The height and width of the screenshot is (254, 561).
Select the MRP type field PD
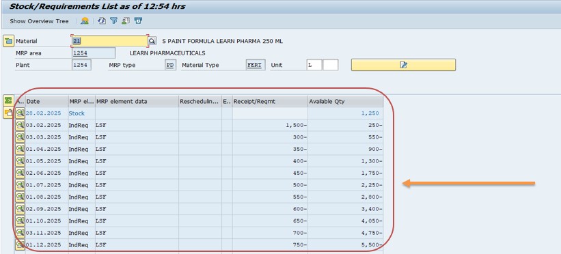[x=170, y=65]
